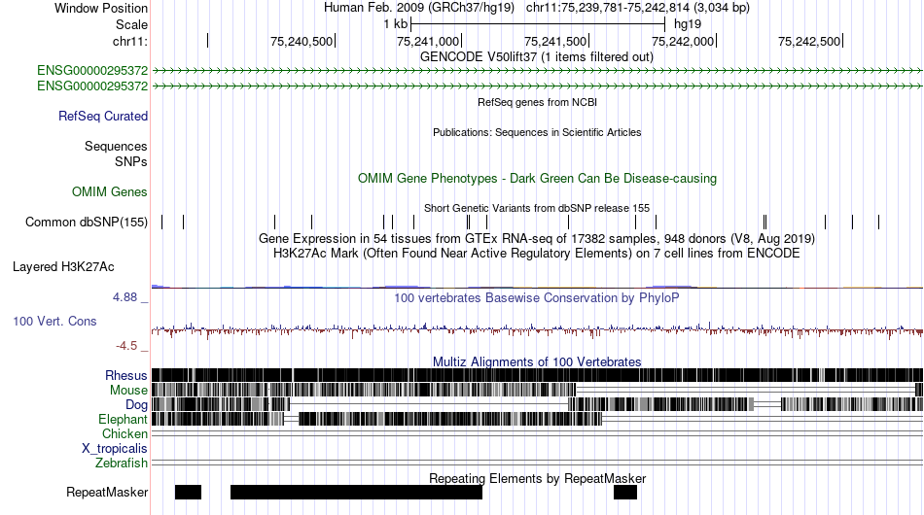Viewport: 924px width, 515px height.
Task: Click the -4.5 PhyloP lower bound
Action: (x=126, y=346)
